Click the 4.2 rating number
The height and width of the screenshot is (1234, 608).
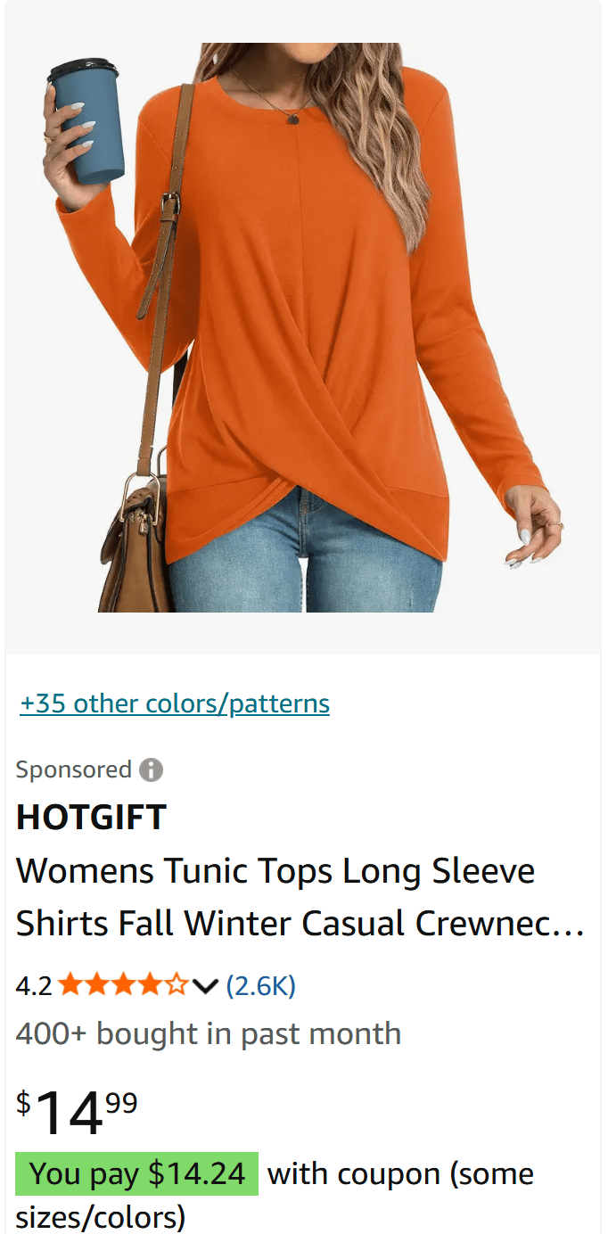click(34, 986)
